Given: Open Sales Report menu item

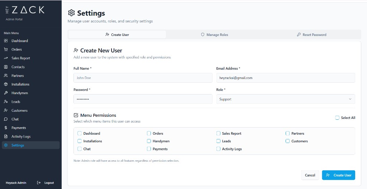Looking at the screenshot, I should point(31,58).
